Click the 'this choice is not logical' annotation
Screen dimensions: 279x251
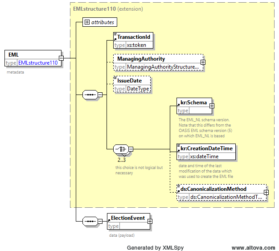point(139,170)
